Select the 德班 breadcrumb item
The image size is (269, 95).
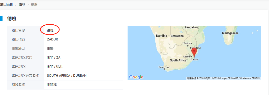pyautogui.click(x=34, y=5)
